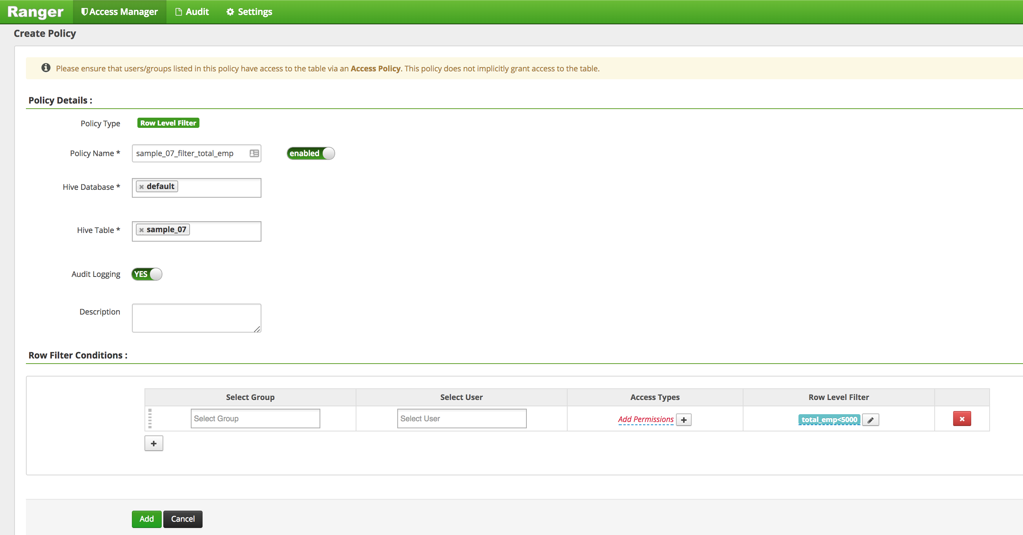Click inside the Hive Database selector box
This screenshot has width=1023, height=535.
218,188
